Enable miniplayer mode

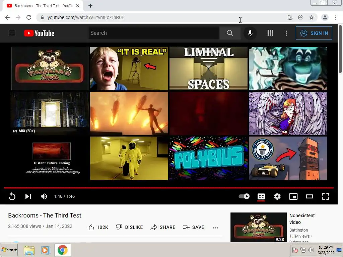[293, 196]
